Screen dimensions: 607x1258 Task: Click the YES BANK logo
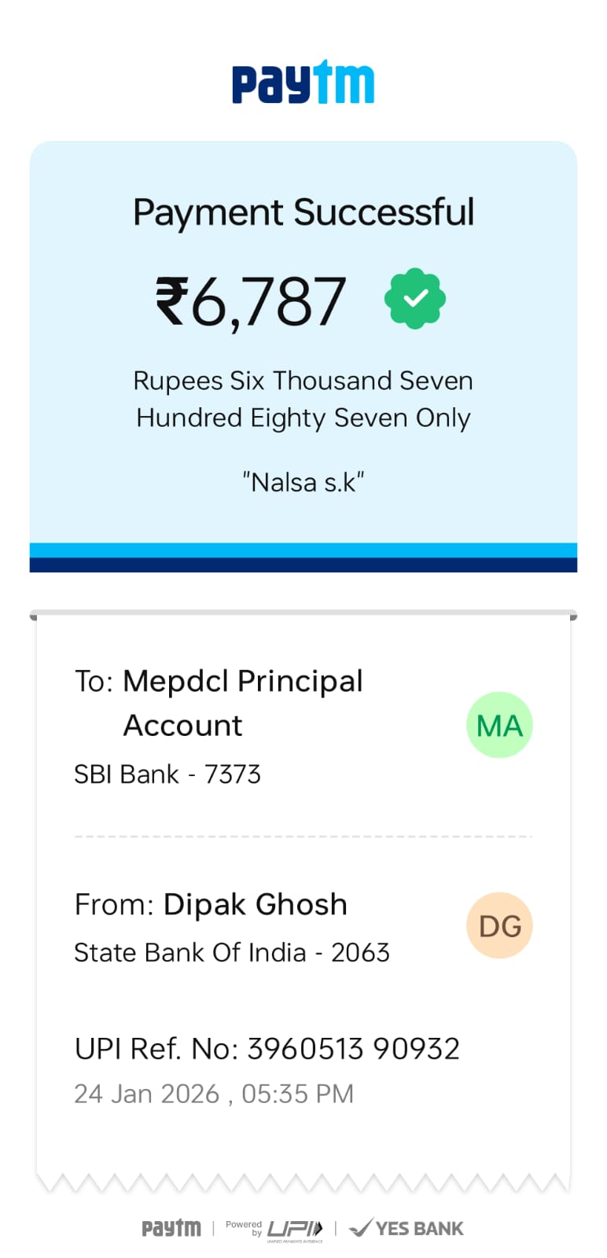(x=407, y=1228)
